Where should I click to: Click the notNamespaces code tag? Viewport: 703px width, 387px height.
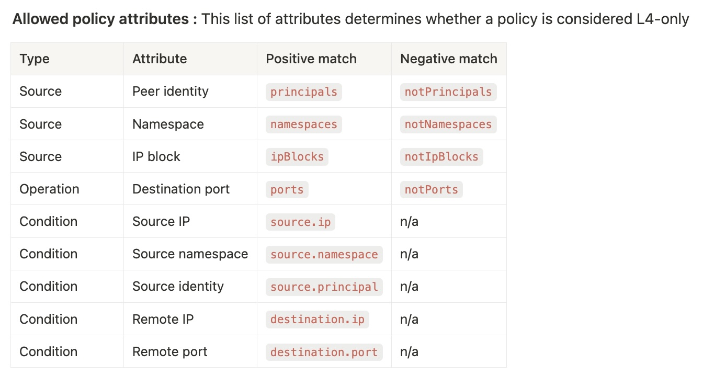[x=448, y=124]
